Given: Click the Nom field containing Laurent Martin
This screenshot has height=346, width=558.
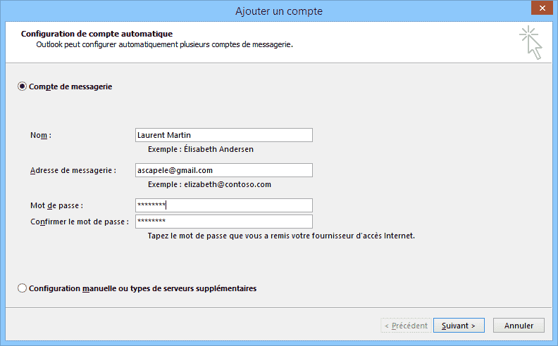Looking at the screenshot, I should (x=223, y=135).
